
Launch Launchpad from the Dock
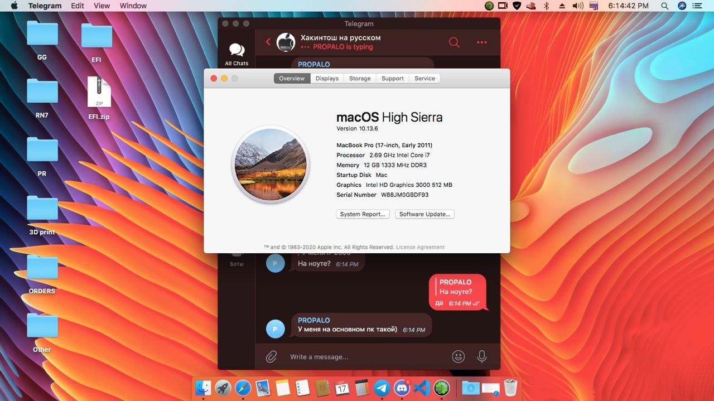point(223,388)
